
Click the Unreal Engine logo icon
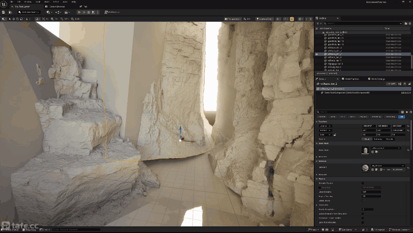[x=4, y=3]
